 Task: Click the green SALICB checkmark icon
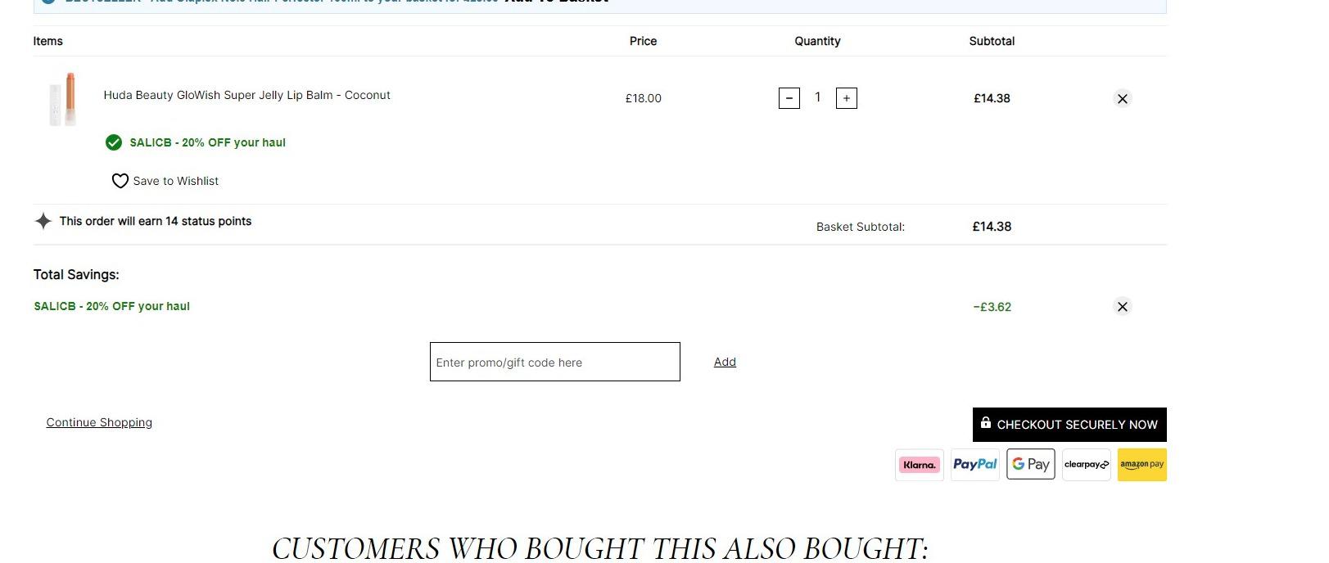pyautogui.click(x=114, y=142)
